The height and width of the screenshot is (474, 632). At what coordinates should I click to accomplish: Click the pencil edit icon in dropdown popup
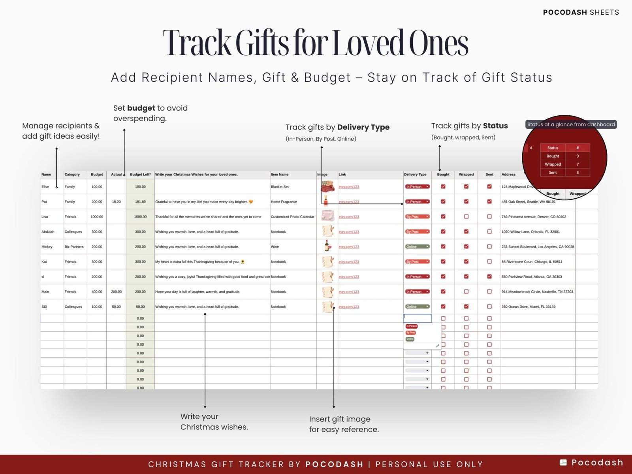click(437, 346)
